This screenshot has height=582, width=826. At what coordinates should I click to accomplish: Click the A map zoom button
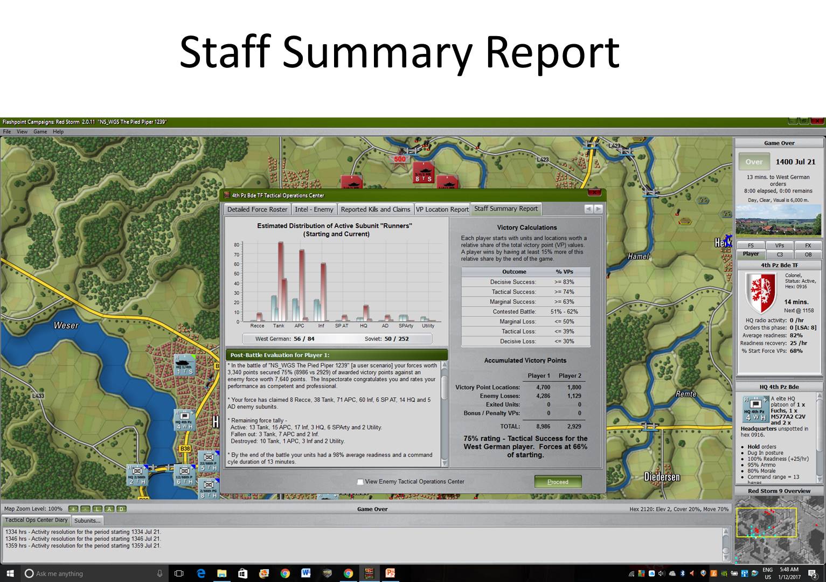pos(109,509)
